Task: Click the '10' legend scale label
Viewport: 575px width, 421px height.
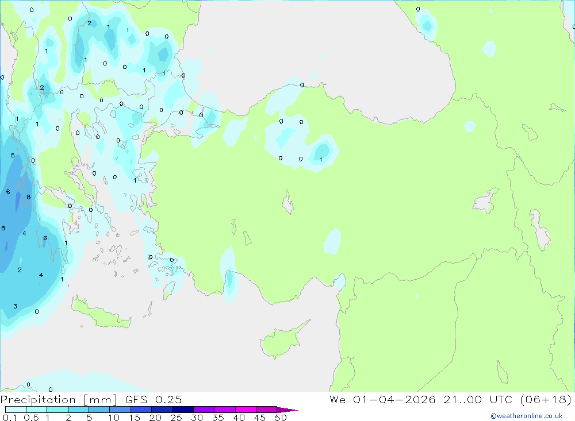Action: click(x=114, y=418)
